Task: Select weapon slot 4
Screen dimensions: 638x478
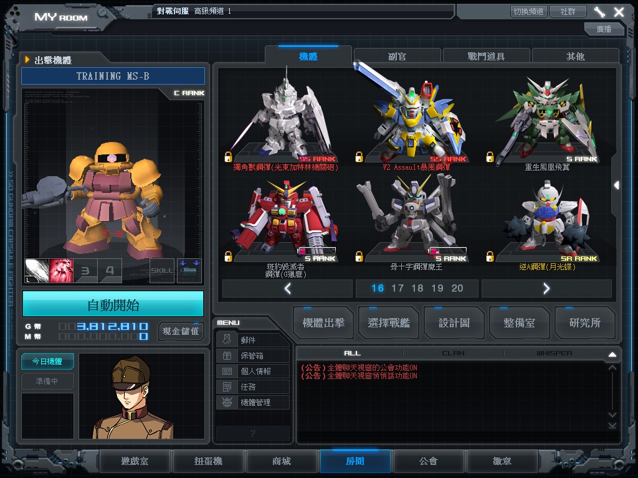Action: coord(110,271)
